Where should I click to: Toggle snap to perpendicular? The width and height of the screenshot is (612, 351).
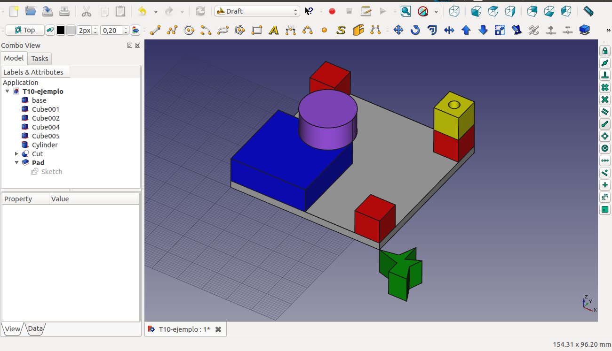605,76
